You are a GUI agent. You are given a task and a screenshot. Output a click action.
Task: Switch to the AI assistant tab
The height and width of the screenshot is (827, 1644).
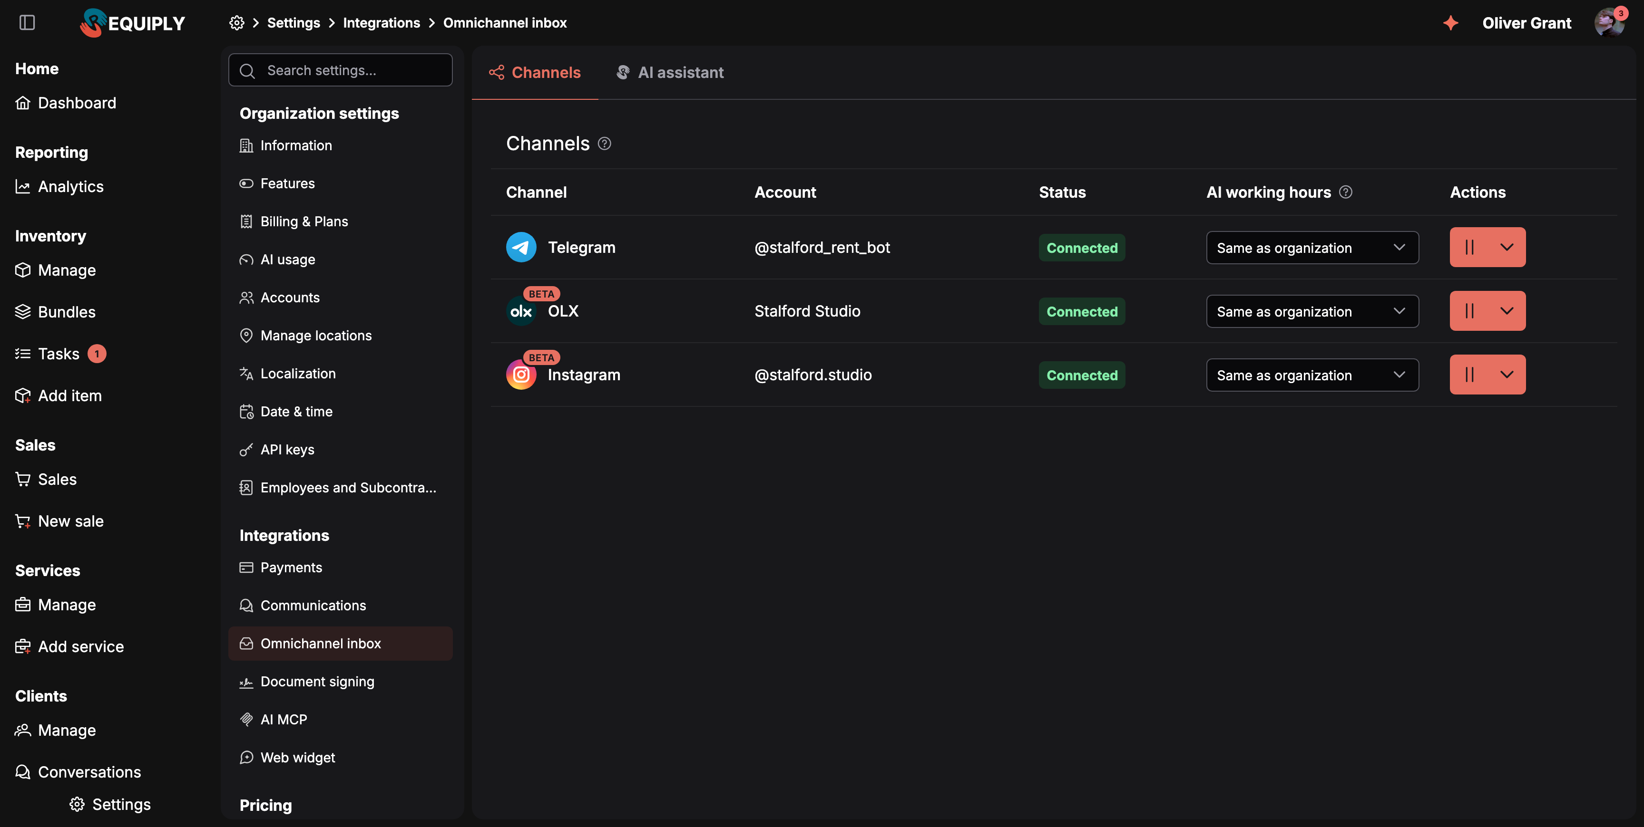click(x=669, y=73)
